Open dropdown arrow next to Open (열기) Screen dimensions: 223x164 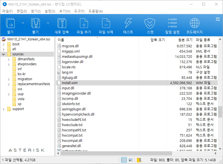coord(23,23)
